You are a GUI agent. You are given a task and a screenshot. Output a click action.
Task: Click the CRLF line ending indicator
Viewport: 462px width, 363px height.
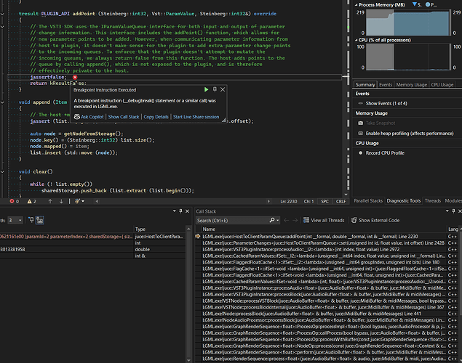[341, 201]
